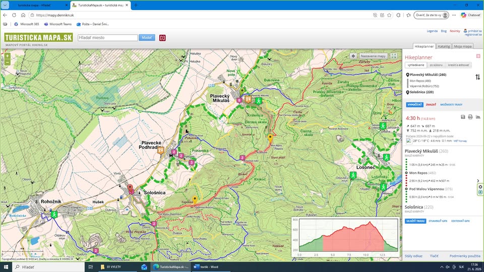Screen dimensions: 484x272
Task: Click the teal circle icon on panel edge
Action: 480,192
